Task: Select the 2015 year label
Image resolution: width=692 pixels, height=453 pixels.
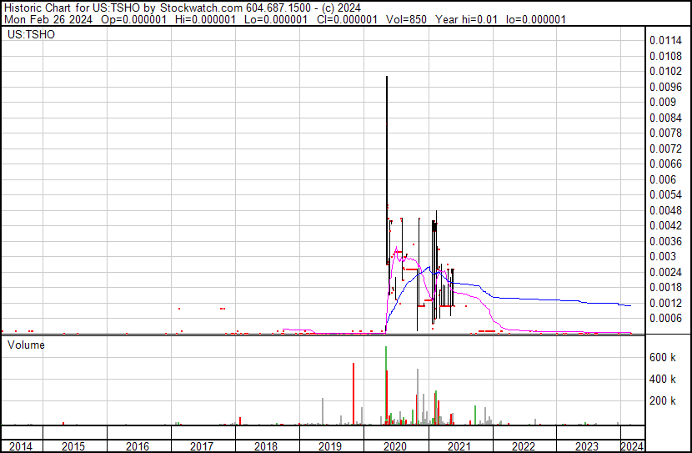Action: click(73, 446)
